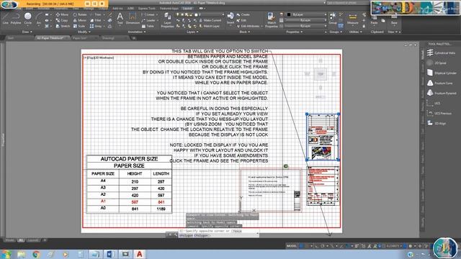Select the Polyline tool
The width and height of the screenshot is (461, 259).
click(16, 18)
